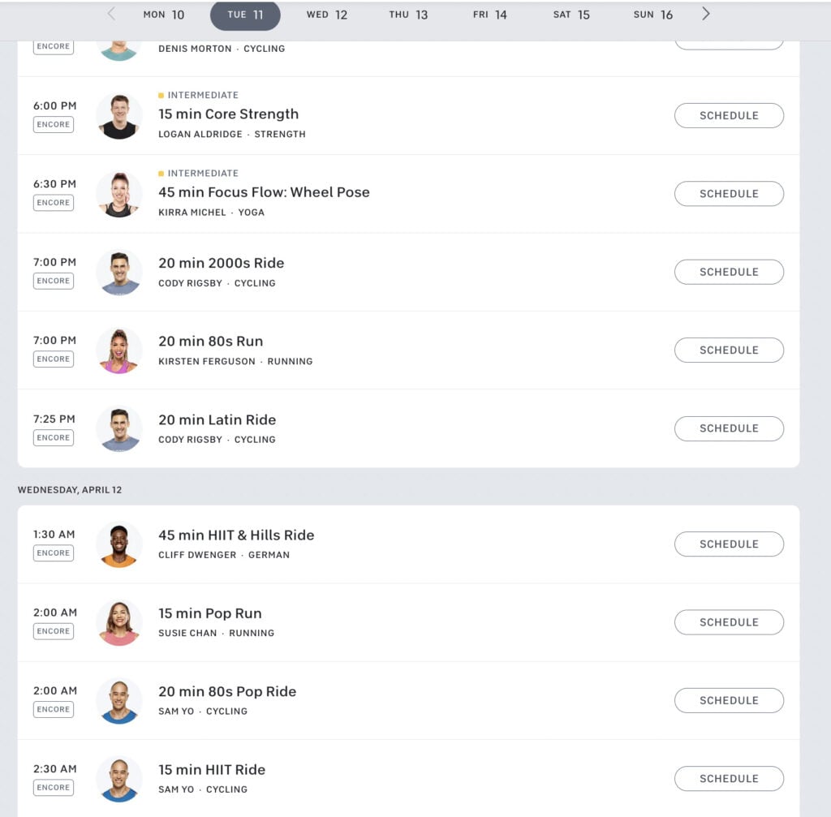Click the ENCORE badge on the HIIT & Hills Ride

(x=53, y=553)
